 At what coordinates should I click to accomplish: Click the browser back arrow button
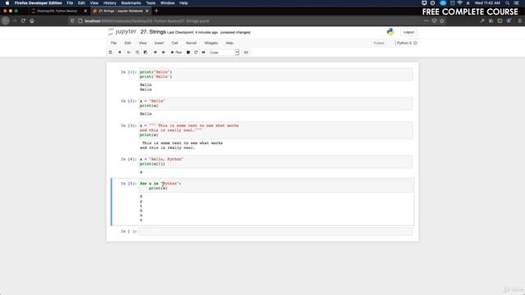coord(6,20)
